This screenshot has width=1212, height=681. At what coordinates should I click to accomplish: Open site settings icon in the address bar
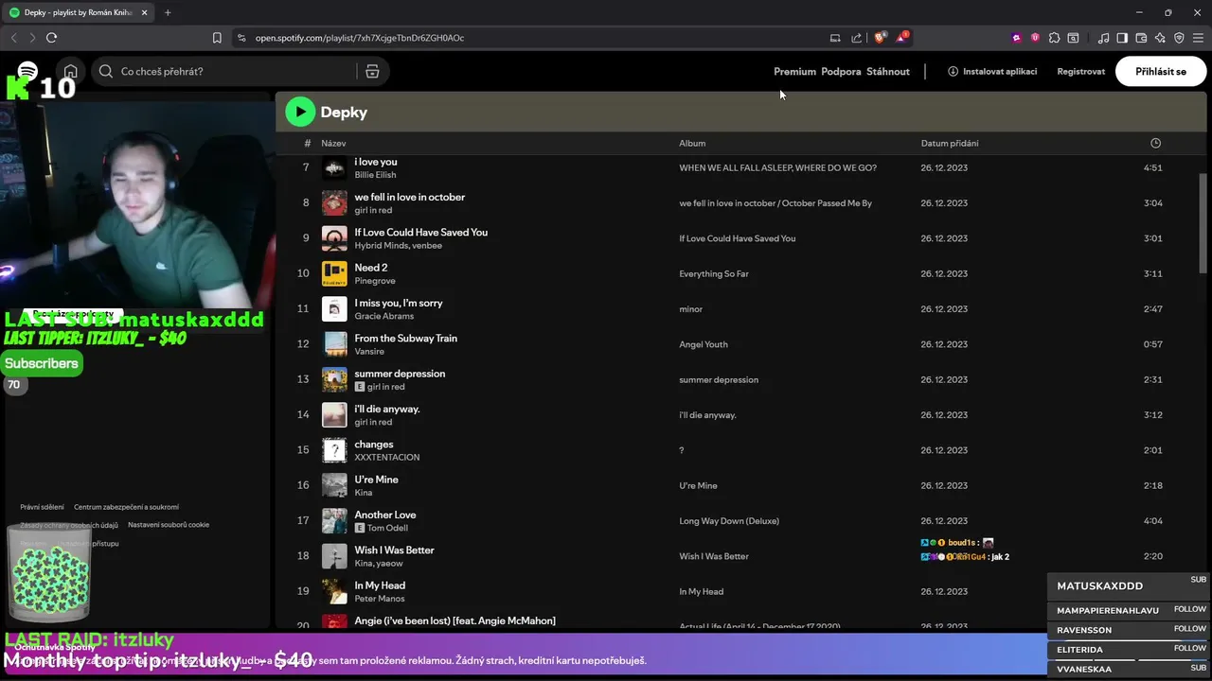(x=241, y=38)
